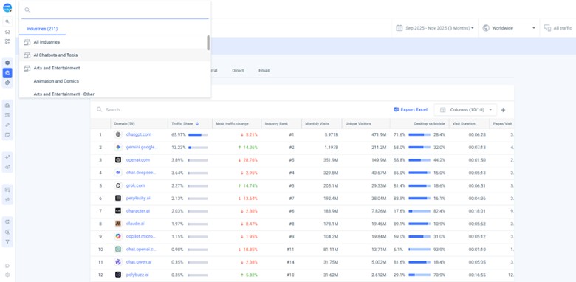The height and width of the screenshot is (282, 576).
Task: Click the grok.com favicon
Action: tap(118, 185)
